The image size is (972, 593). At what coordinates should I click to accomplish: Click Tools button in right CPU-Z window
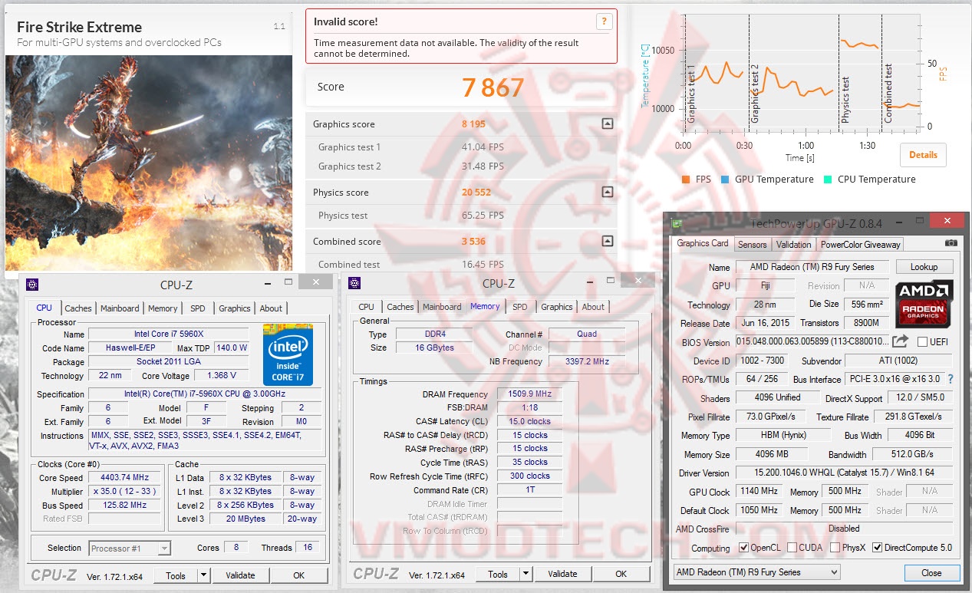coord(498,574)
